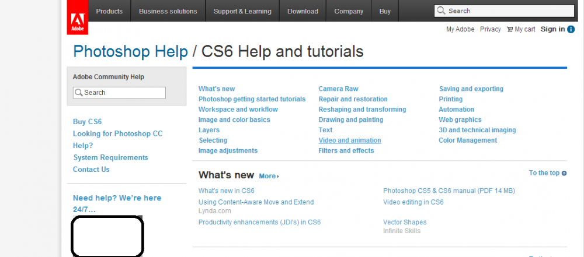The image size is (584, 257).
Task: Click the info icon beside Sign in
Action: [x=571, y=29]
